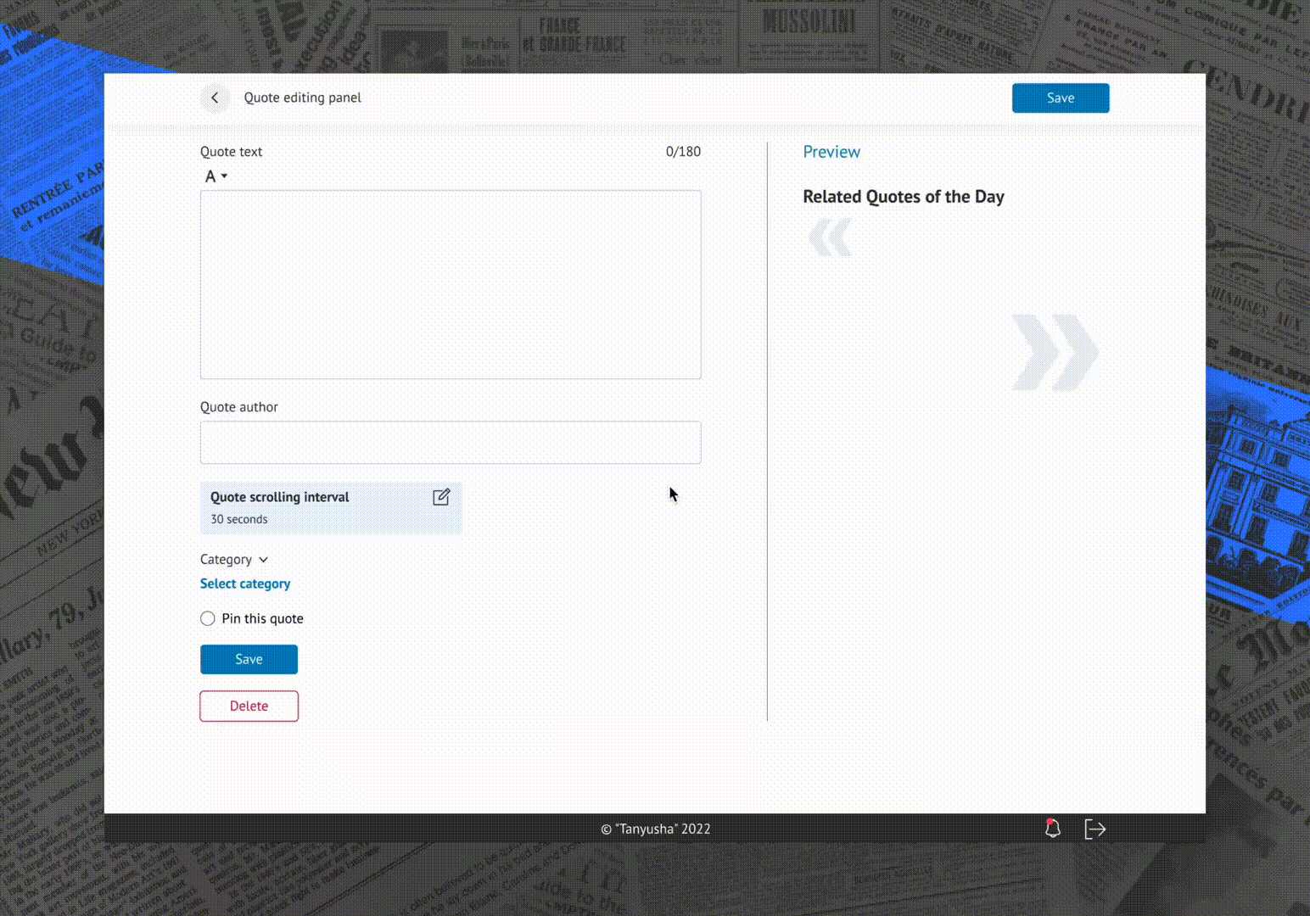Focus the Quote text area
This screenshot has height=916, width=1310.
click(x=451, y=284)
